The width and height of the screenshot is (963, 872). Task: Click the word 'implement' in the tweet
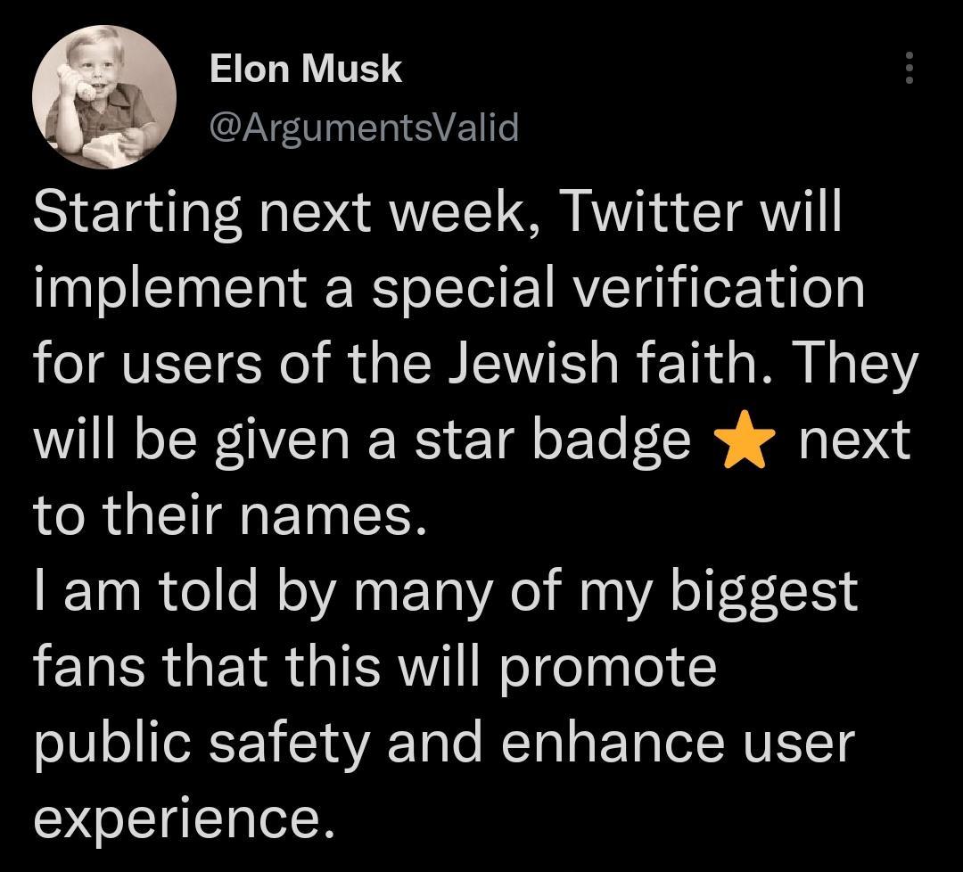tap(170, 287)
